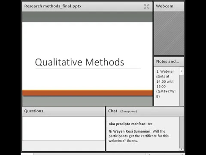206x155 pixels.
Task: Click the notes pod scrollbar thumb
Action: tap(181, 71)
